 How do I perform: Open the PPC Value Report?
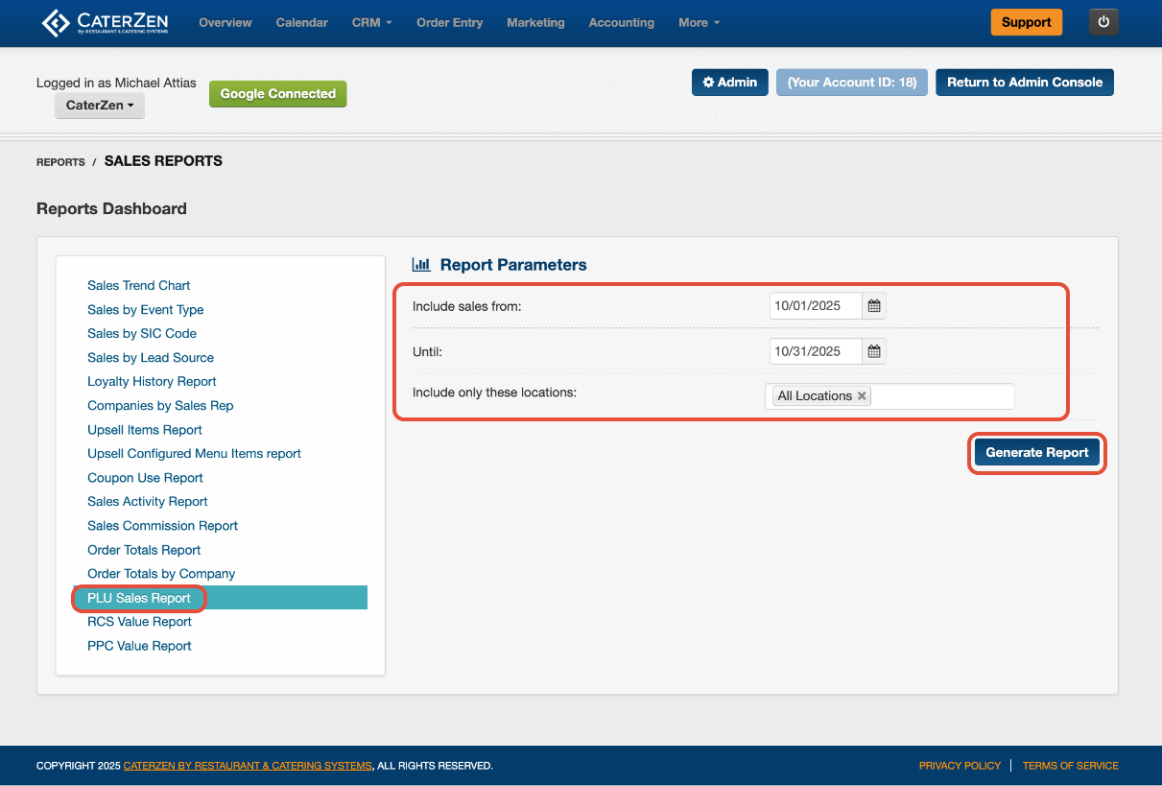pyautogui.click(x=140, y=646)
